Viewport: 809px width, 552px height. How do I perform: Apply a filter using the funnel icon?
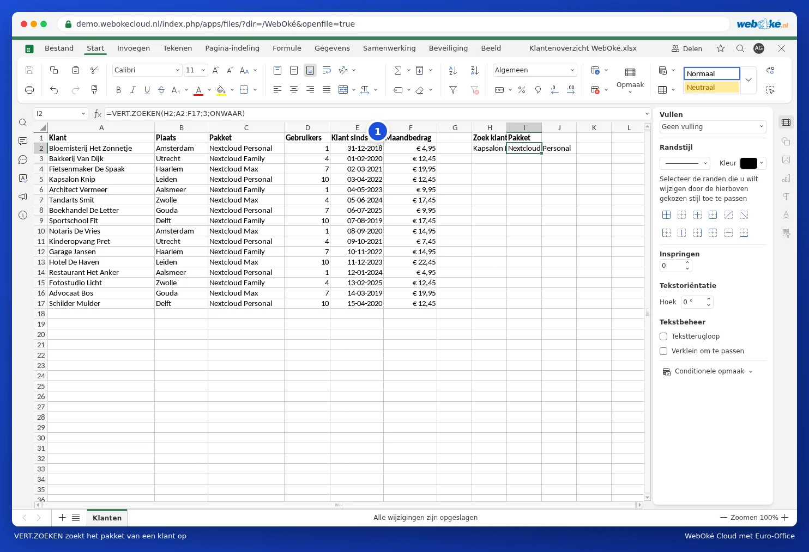pyautogui.click(x=452, y=90)
